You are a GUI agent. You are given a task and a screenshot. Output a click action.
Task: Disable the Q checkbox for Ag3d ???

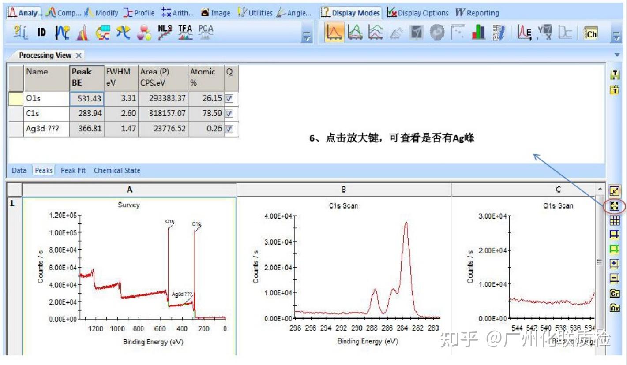229,128
